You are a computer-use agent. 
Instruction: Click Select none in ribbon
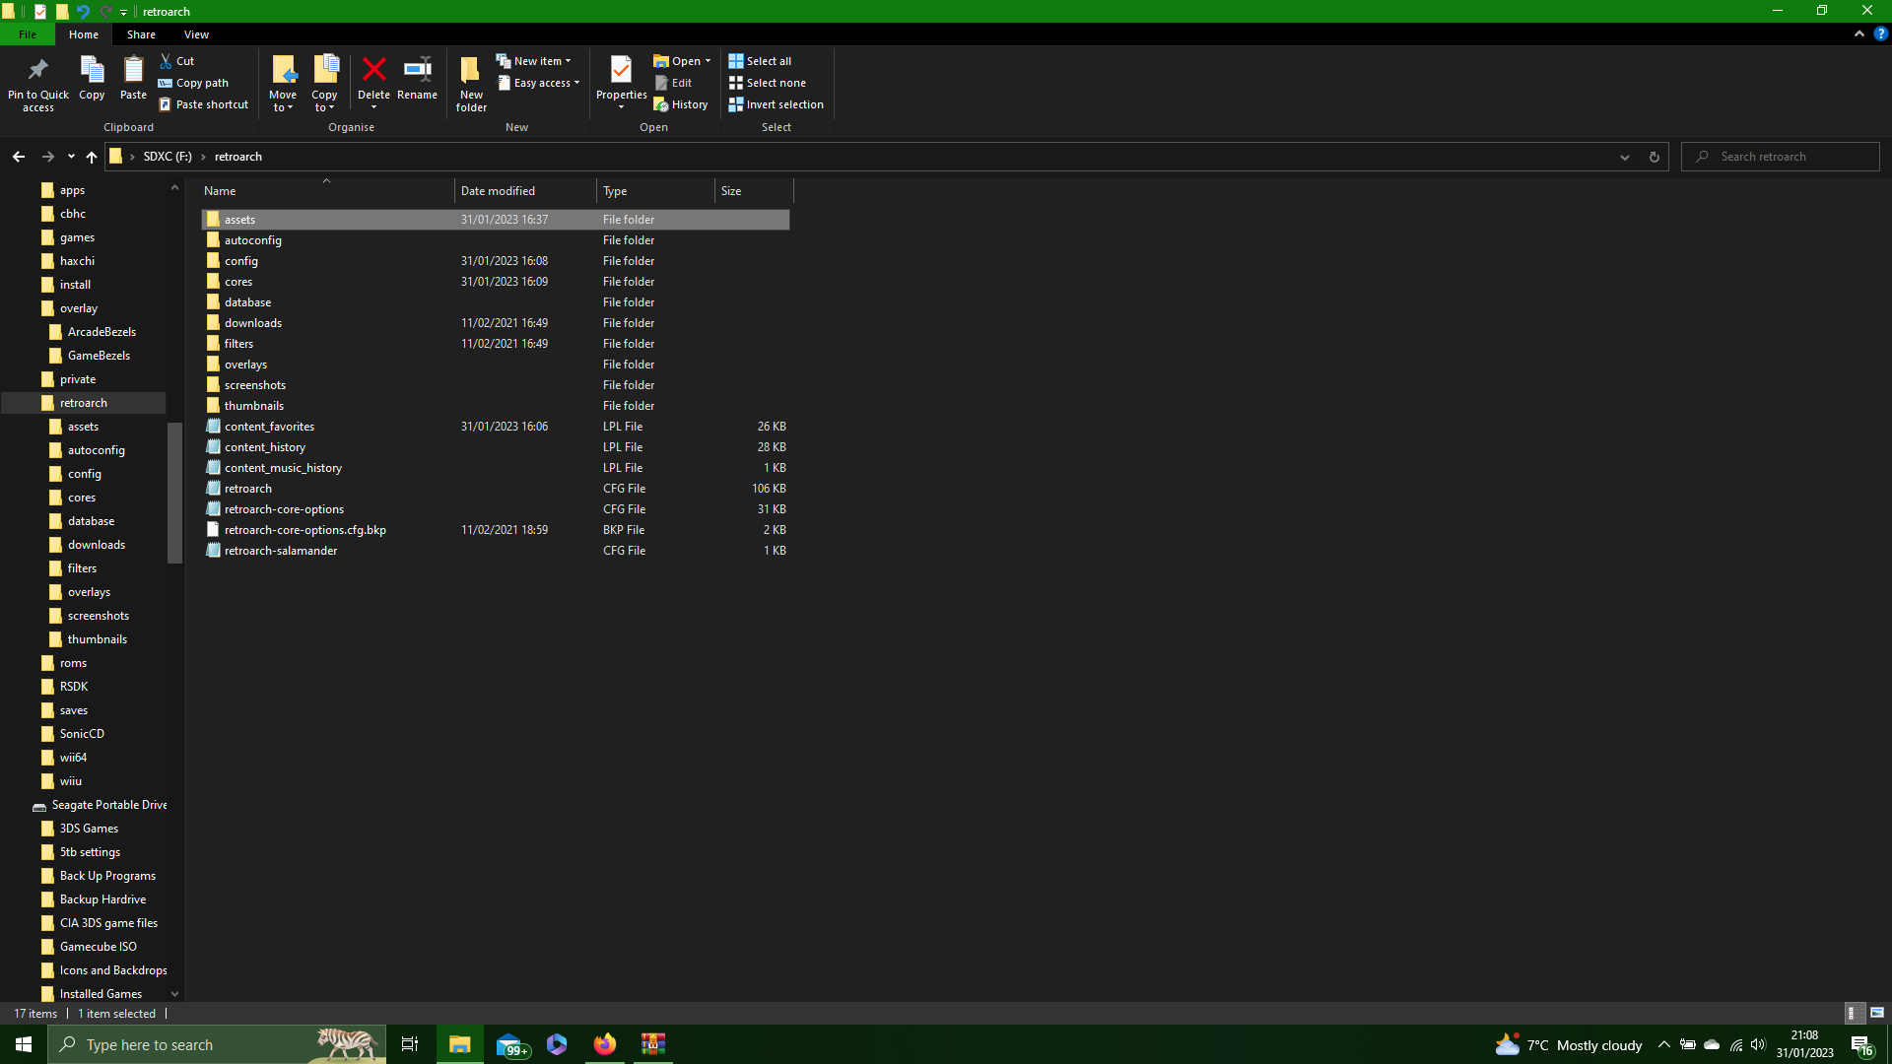pyautogui.click(x=767, y=83)
